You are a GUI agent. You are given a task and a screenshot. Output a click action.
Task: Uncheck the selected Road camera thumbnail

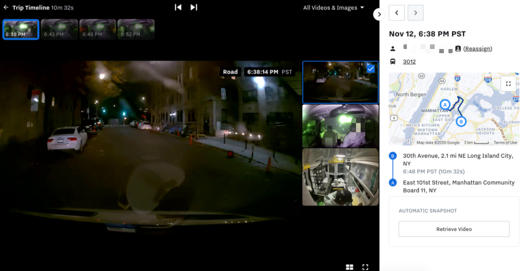(x=370, y=68)
